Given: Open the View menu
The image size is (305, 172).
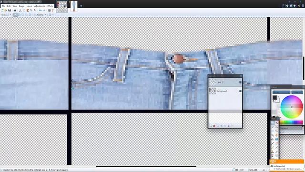Looking at the screenshot, I should coord(15,6).
